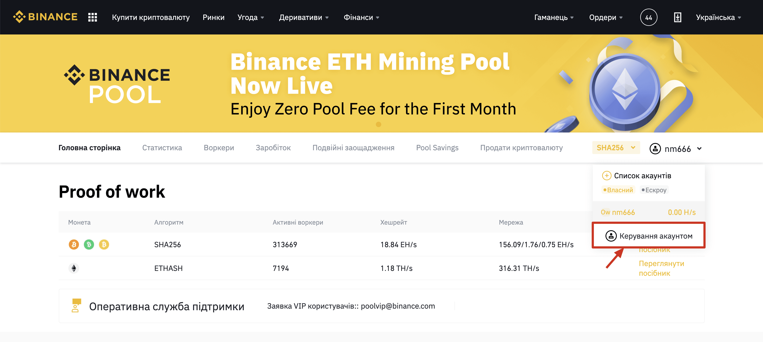Click the SHA256 algorithm cell
The width and height of the screenshot is (763, 342).
tap(167, 245)
